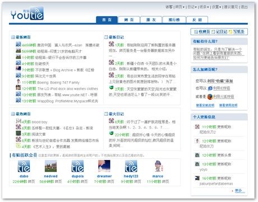Viewport: 258px width, 202px height.
Task: Click the 利用IE按钮 link
Action: (x=222, y=88)
